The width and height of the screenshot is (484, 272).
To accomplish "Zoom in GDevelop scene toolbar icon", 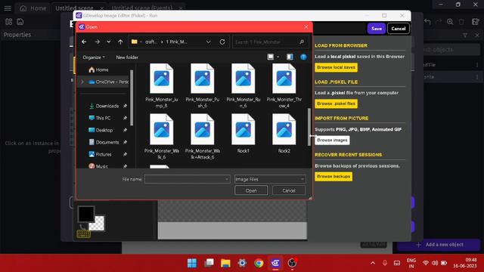I will pos(450,22).
